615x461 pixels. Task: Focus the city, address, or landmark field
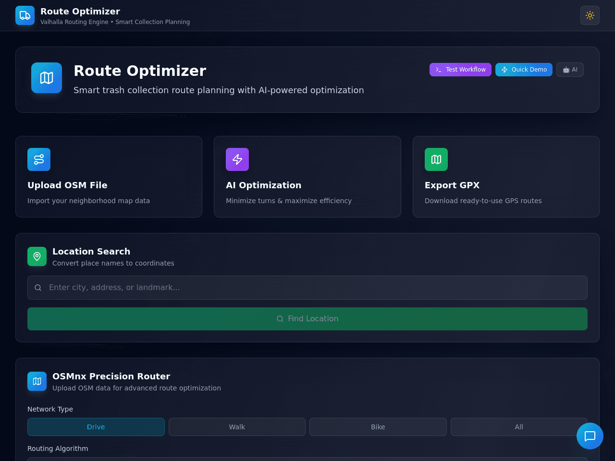pyautogui.click(x=307, y=288)
